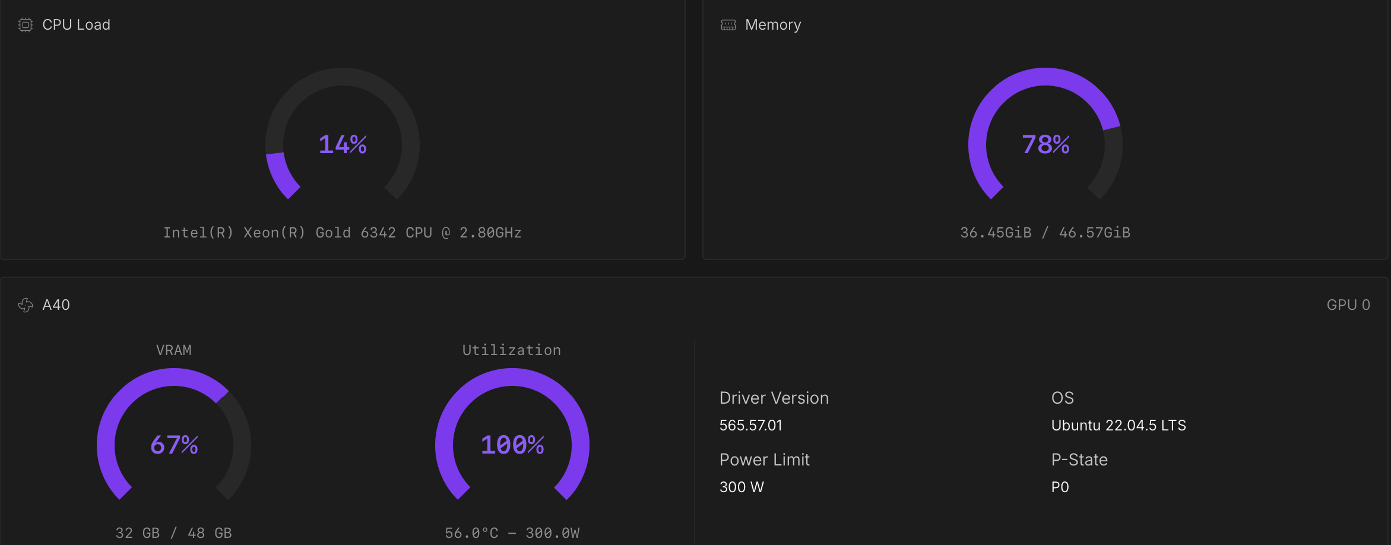Select the GPU 0 label in the corner
This screenshot has width=1391, height=545.
(1349, 305)
